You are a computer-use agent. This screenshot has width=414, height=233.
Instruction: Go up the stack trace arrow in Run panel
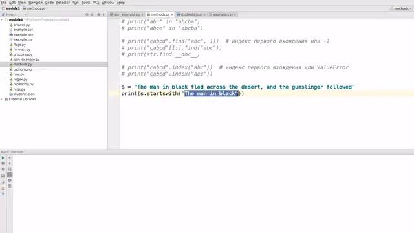[x=10, y=158]
